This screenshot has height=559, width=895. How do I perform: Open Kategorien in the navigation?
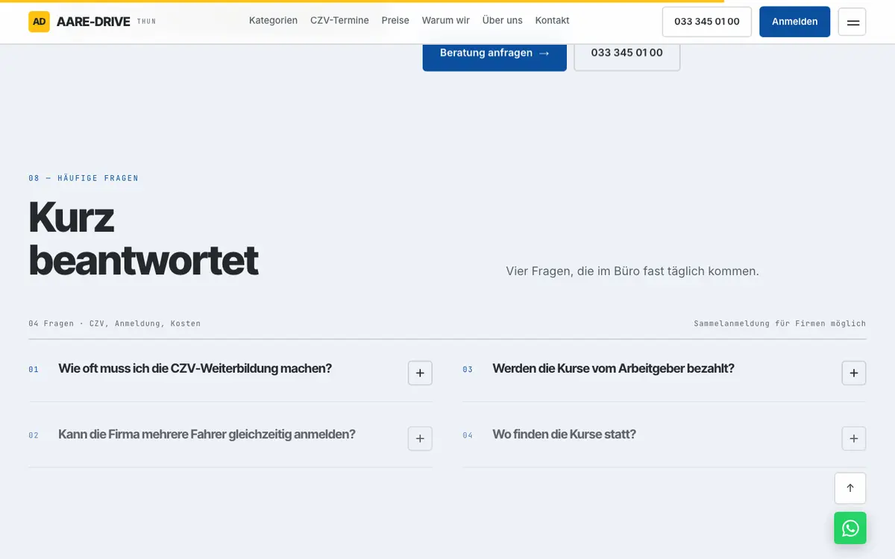tap(273, 21)
